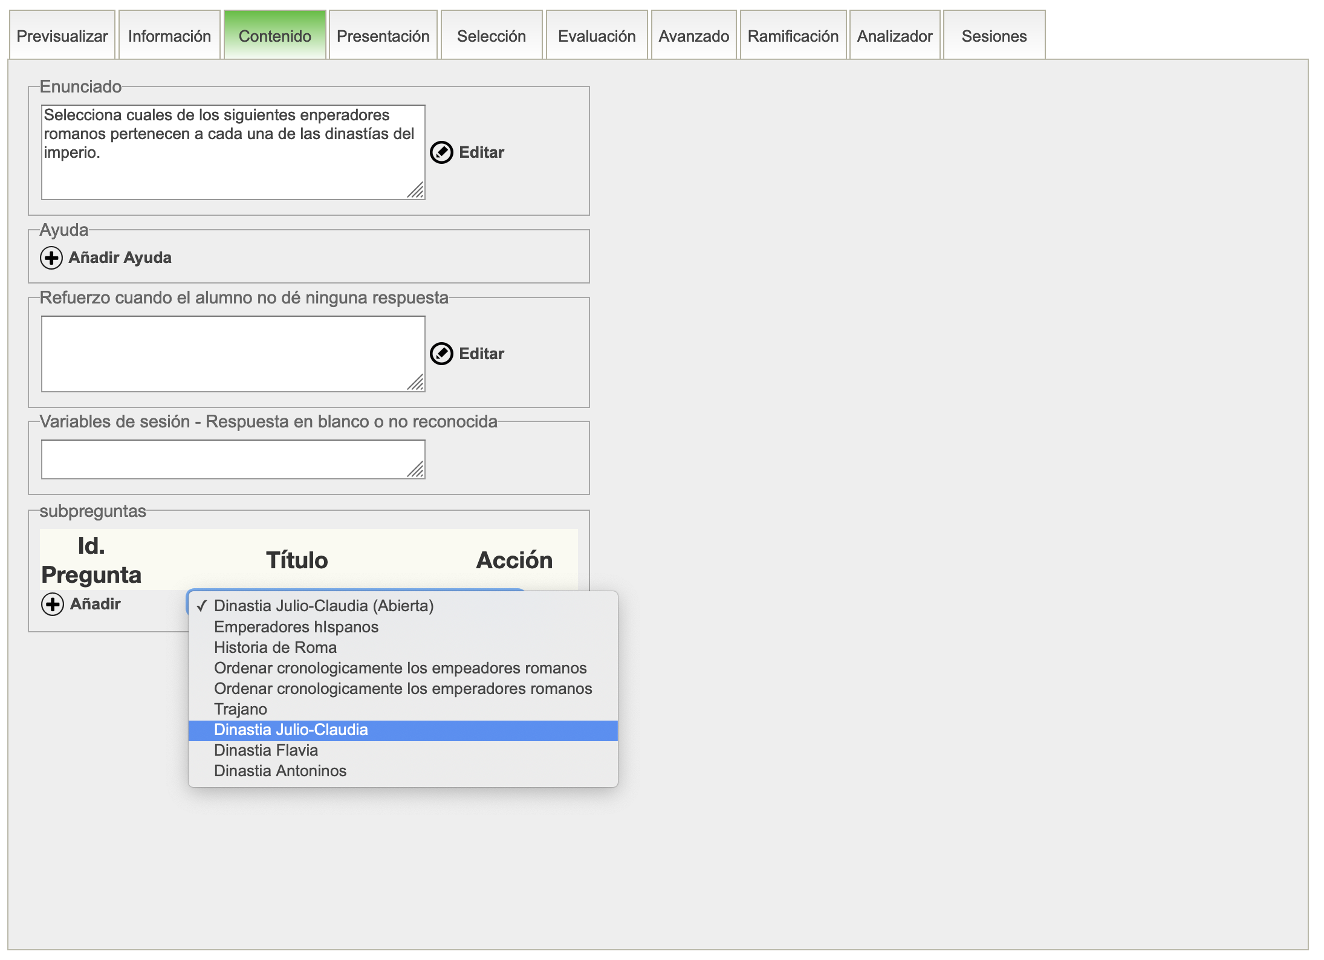The image size is (1324, 960).
Task: Open the Sesiones tab
Action: coord(993,36)
